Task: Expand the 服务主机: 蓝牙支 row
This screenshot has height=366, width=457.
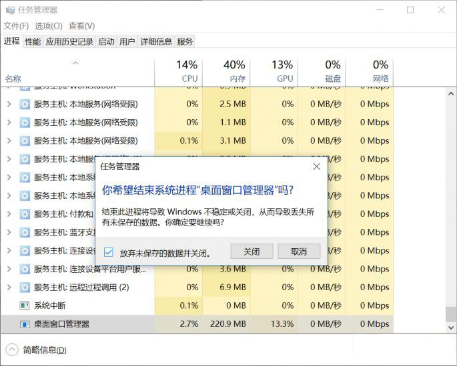Action: click(x=9, y=232)
